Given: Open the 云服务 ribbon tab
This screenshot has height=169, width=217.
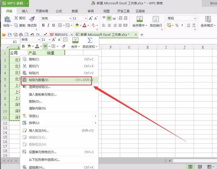Looking at the screenshot, I should (140, 11).
